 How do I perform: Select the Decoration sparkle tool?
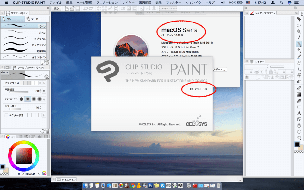(299, 69)
